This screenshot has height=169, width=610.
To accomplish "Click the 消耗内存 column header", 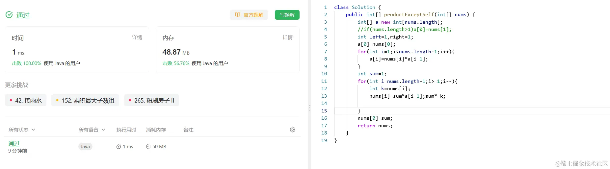I will (156, 130).
